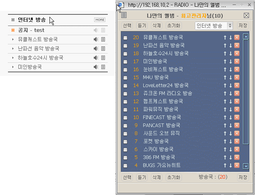Check the box for 15 M4U 방송국
The image size is (255, 195).
click(x=125, y=78)
